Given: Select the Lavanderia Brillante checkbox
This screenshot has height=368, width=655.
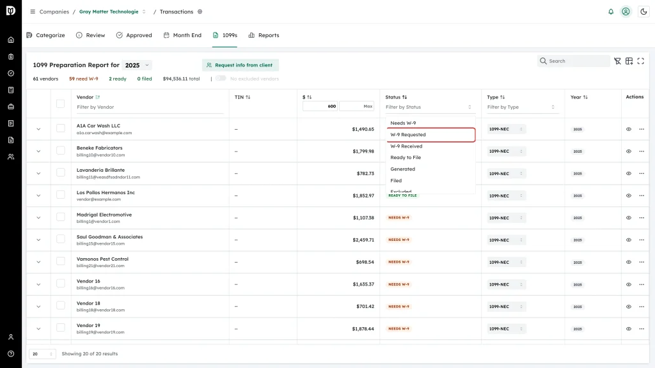Looking at the screenshot, I should [61, 172].
